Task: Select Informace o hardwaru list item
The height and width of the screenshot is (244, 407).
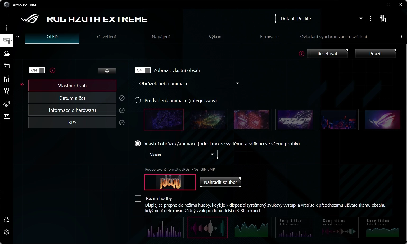Action: pos(72,110)
